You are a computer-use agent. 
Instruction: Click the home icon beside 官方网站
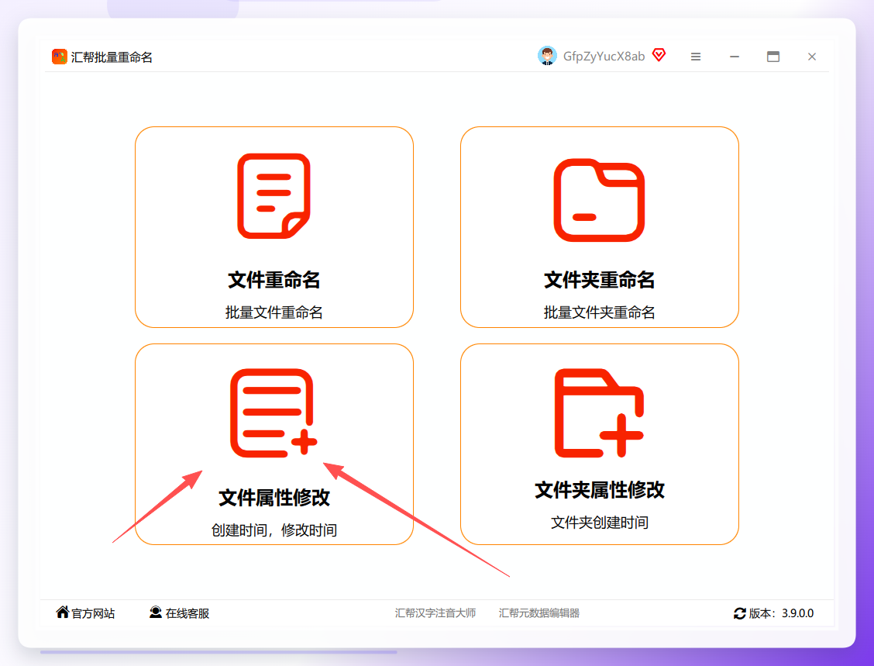tap(63, 612)
